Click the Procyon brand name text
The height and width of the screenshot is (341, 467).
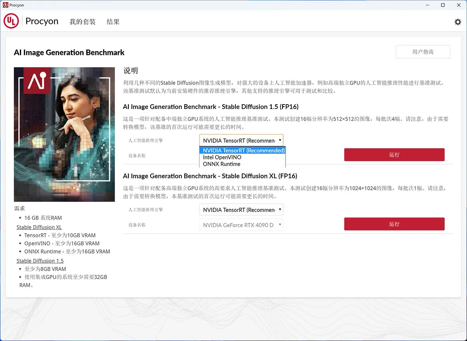(42, 21)
